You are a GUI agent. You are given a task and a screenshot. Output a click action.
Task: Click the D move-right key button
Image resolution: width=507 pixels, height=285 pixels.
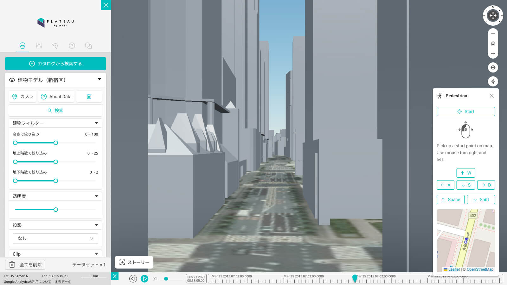point(486,185)
